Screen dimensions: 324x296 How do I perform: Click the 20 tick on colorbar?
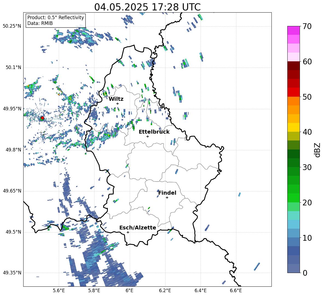point(307,203)
